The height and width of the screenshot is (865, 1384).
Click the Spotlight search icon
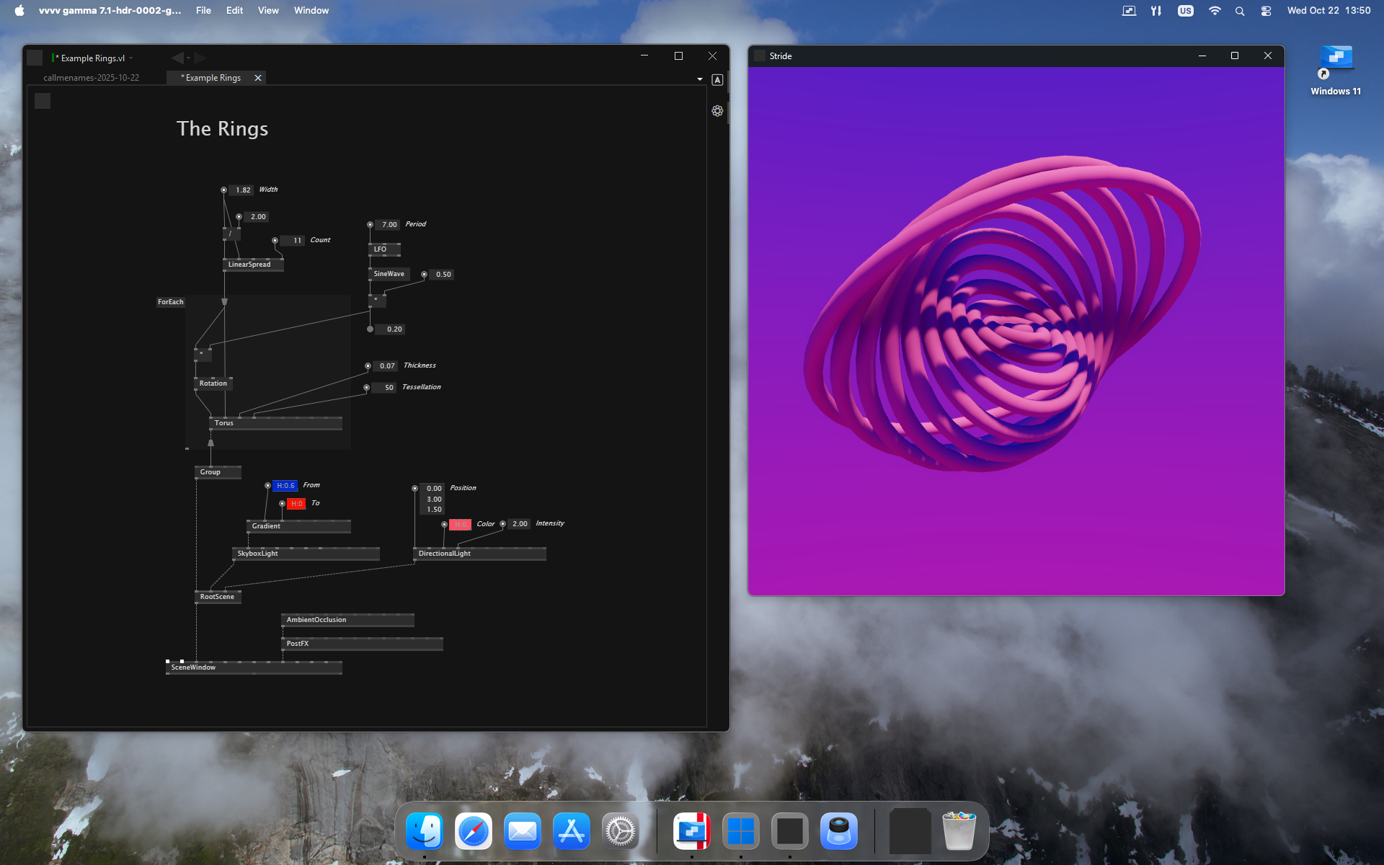coord(1240,11)
